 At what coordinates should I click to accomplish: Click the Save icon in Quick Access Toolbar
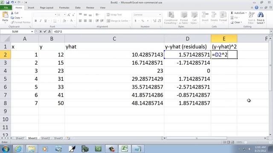[x=8, y=3]
